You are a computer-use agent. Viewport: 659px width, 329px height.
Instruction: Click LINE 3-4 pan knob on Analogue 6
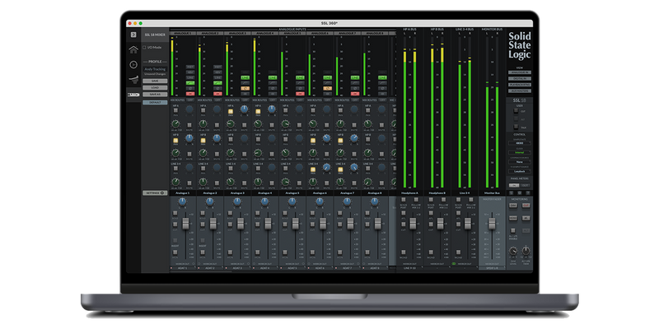point(326,167)
